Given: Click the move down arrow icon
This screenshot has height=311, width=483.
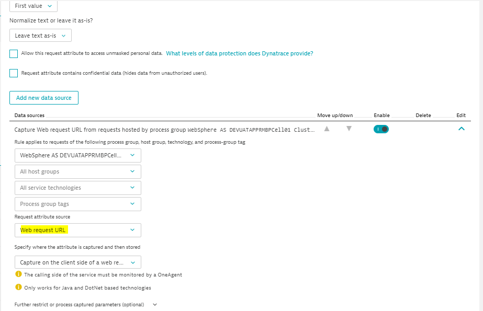Looking at the screenshot, I should [349, 129].
